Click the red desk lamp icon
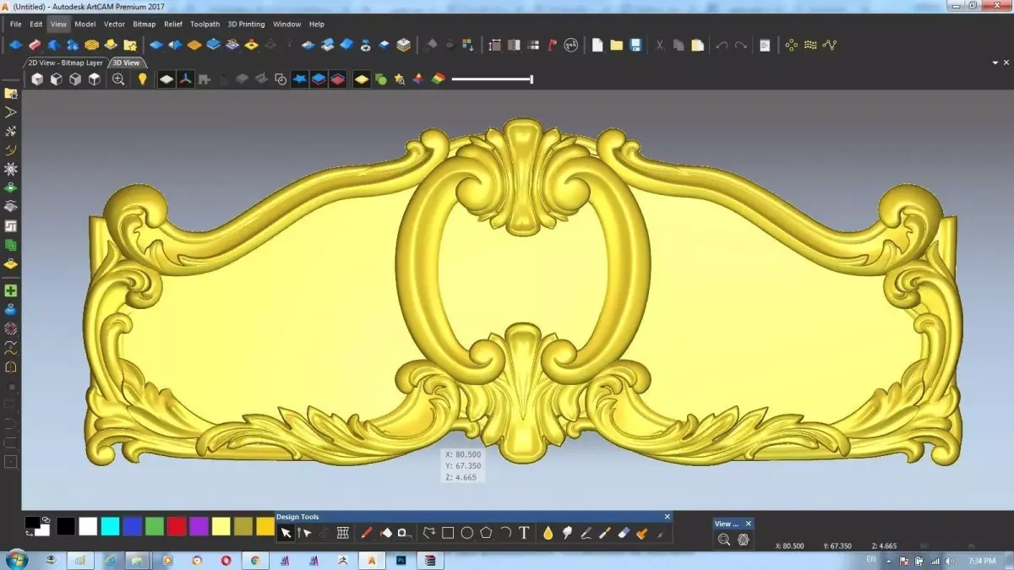 coord(552,45)
